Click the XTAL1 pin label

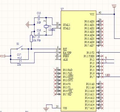coord(66,25)
